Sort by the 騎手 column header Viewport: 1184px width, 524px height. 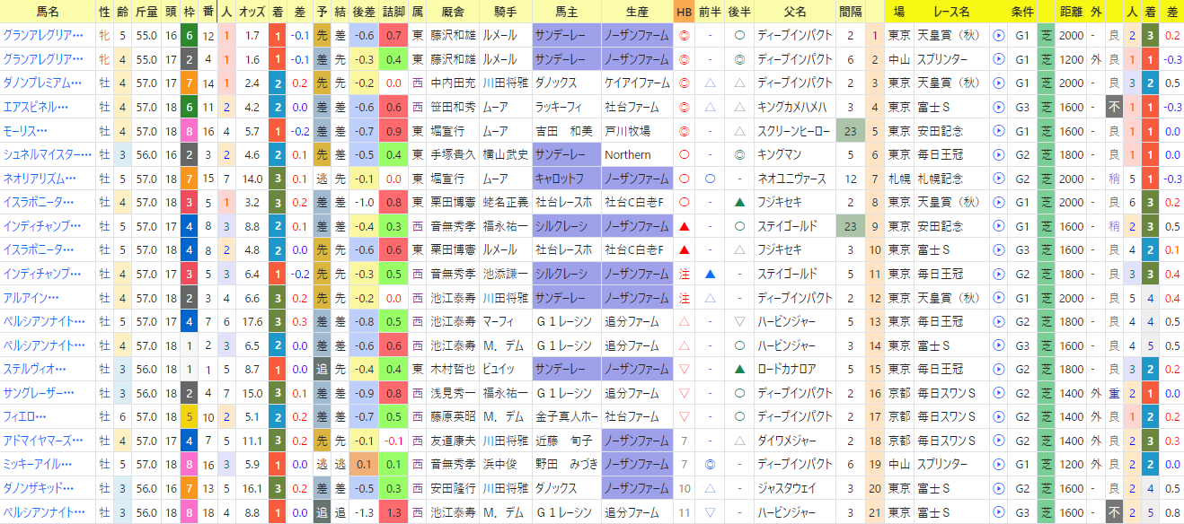(505, 12)
